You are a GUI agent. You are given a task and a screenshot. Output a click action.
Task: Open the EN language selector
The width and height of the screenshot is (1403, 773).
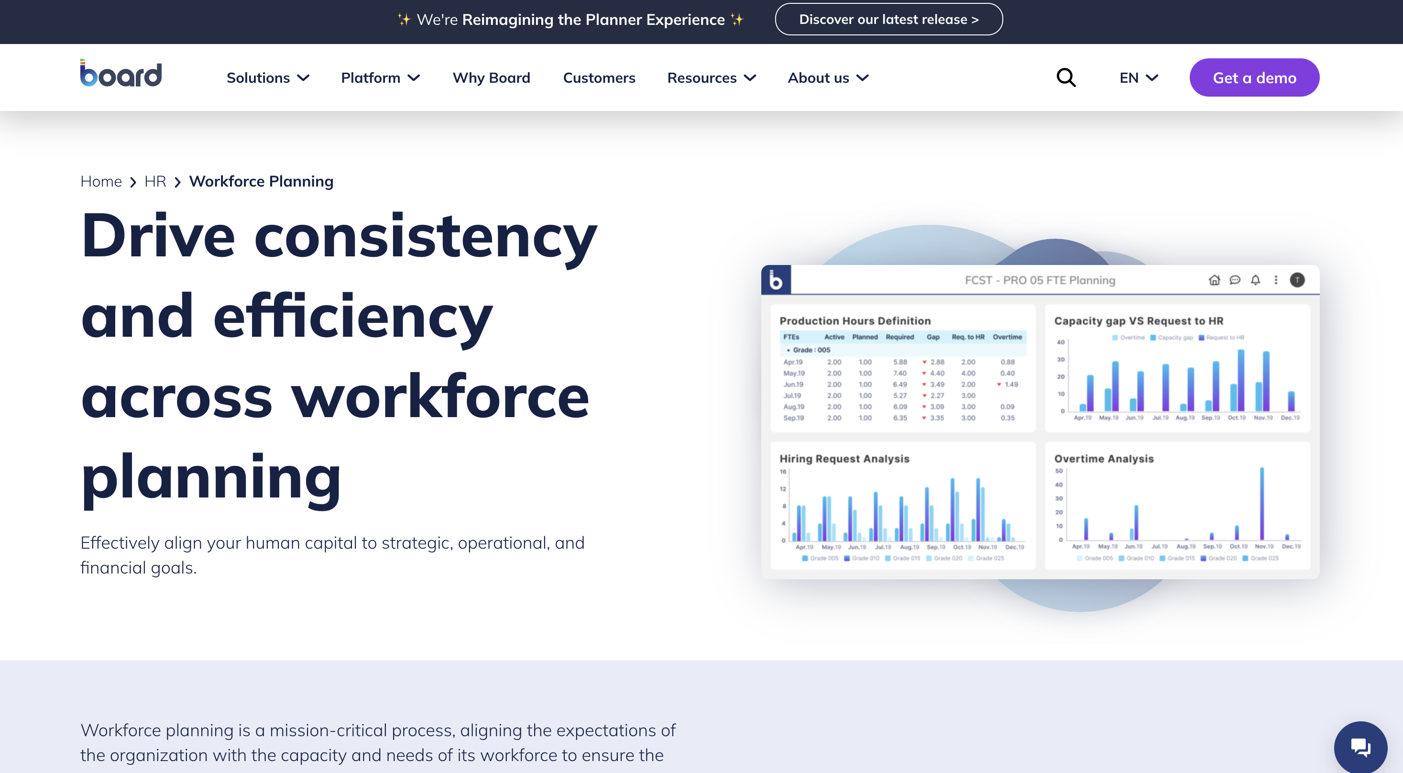pos(1138,78)
